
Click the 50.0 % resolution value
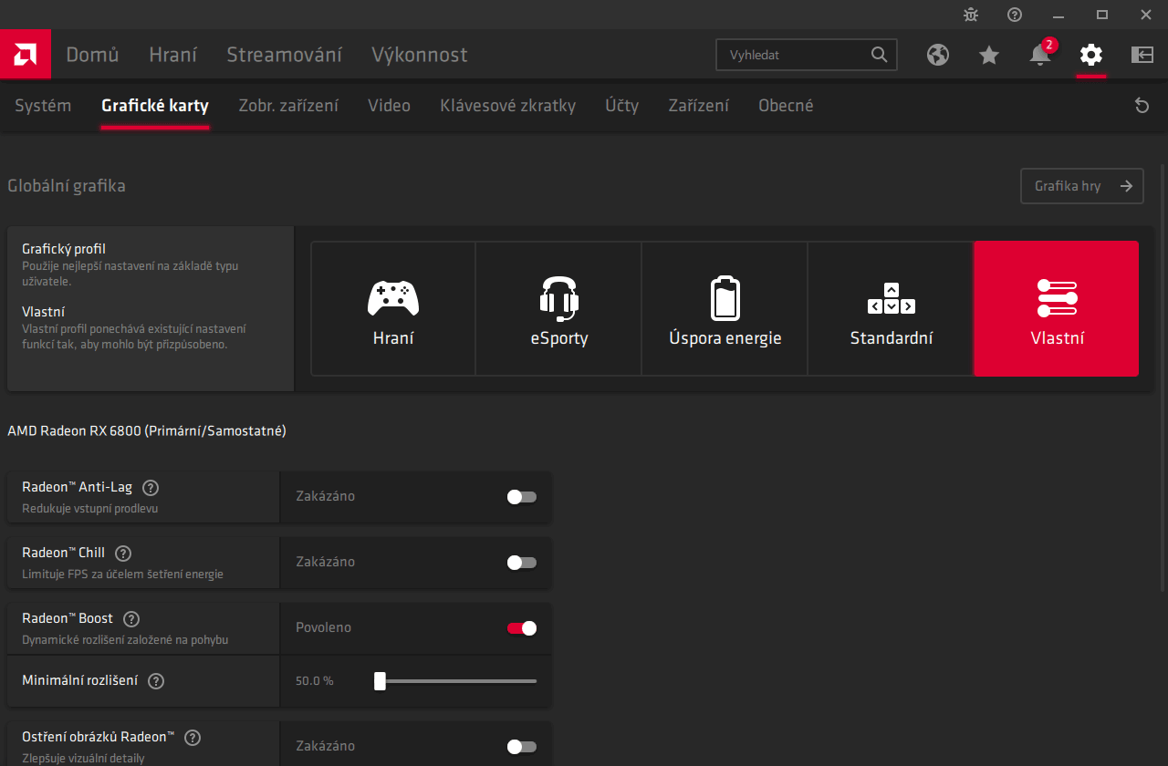tap(315, 681)
